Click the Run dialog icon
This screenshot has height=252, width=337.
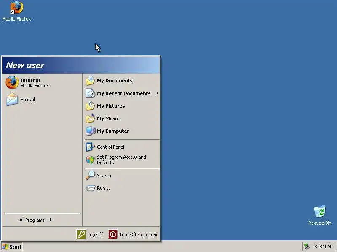[x=90, y=188]
